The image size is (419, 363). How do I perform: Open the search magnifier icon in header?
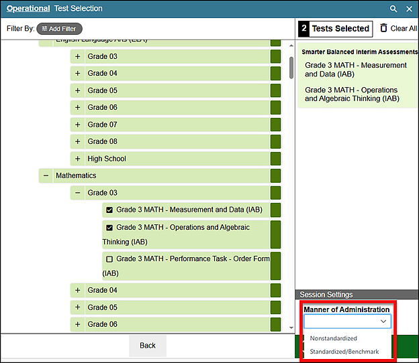coord(393,9)
